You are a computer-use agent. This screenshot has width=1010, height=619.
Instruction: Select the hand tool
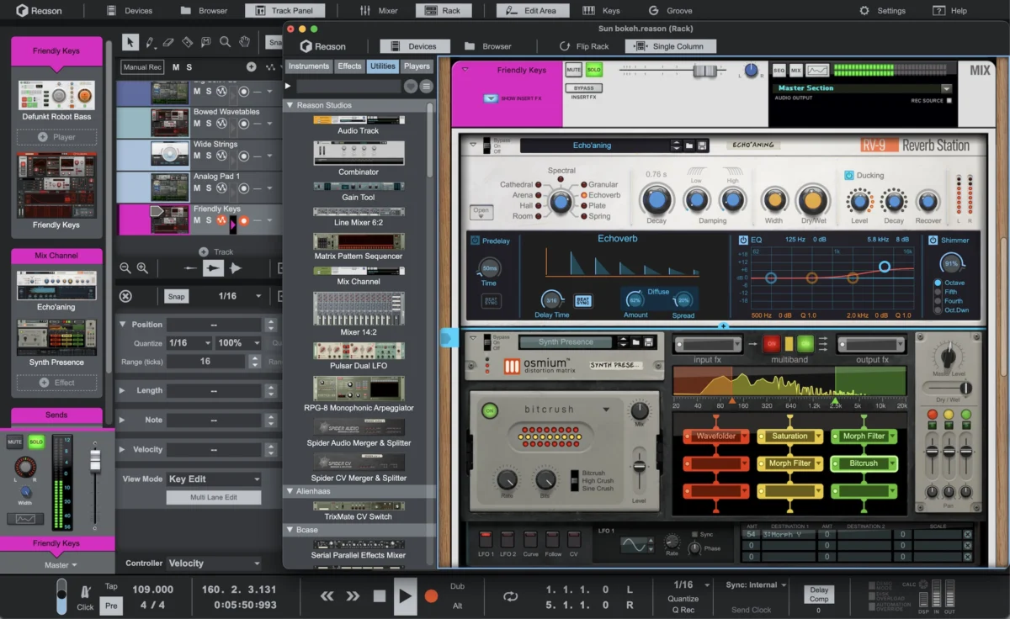pyautogui.click(x=244, y=42)
